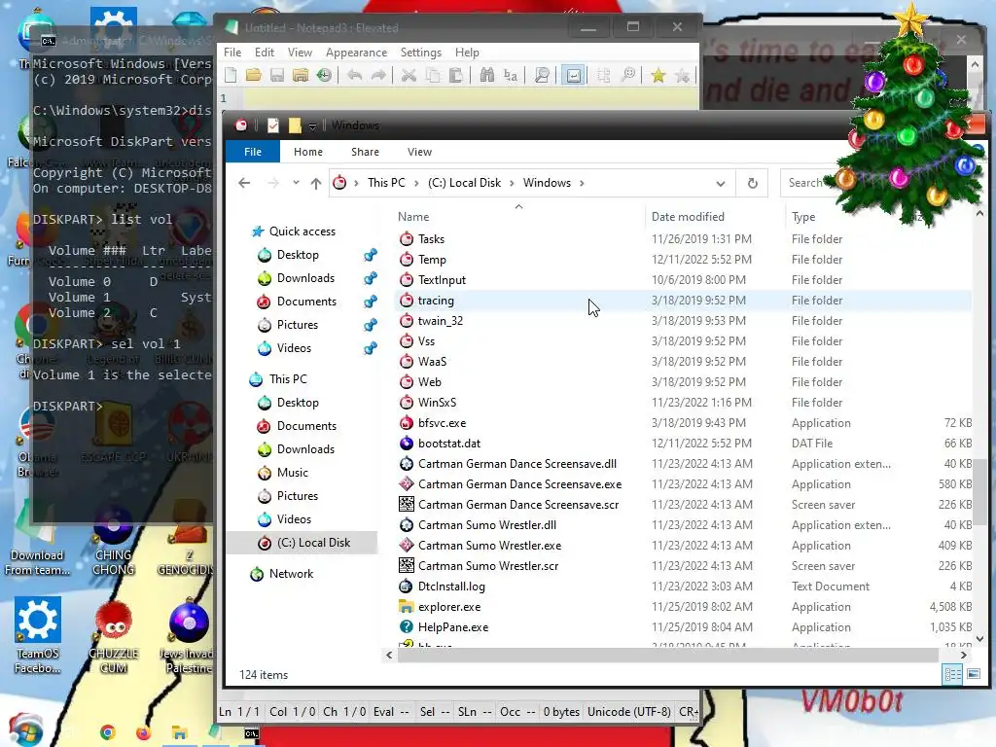This screenshot has width=996, height=747.
Task: Switch to Details view toggle at bottom right
Action: tap(952, 674)
